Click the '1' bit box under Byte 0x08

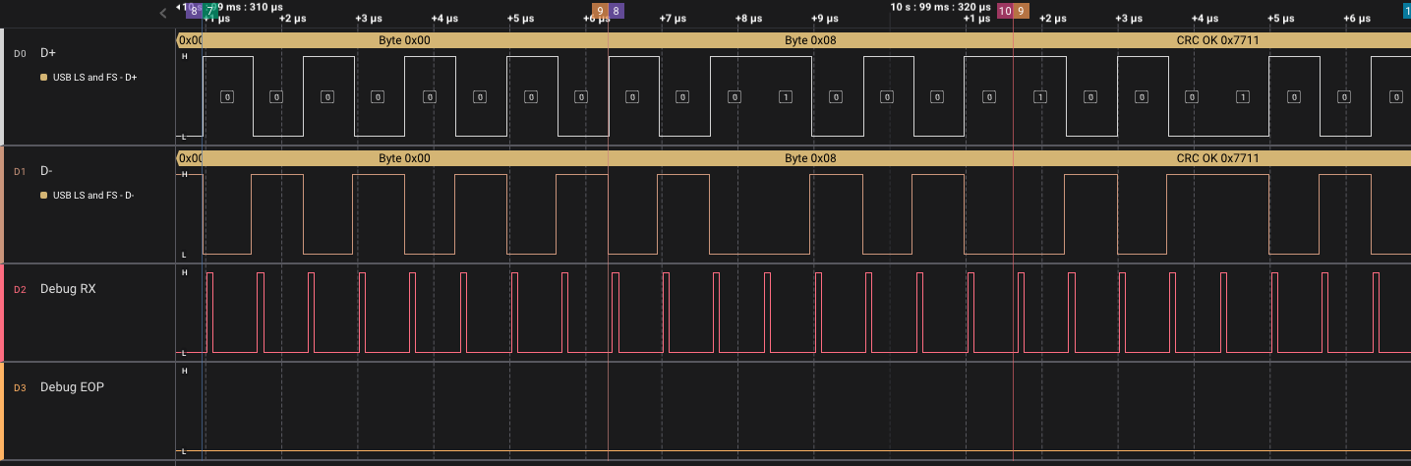pyautogui.click(x=785, y=97)
